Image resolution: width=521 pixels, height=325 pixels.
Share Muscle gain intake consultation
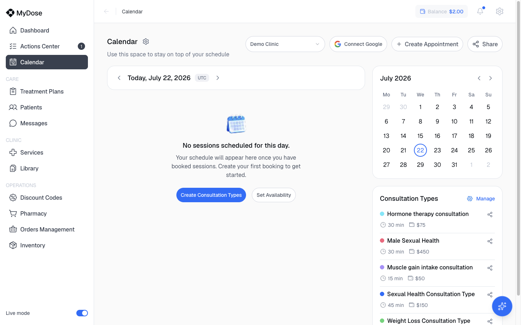490,268
